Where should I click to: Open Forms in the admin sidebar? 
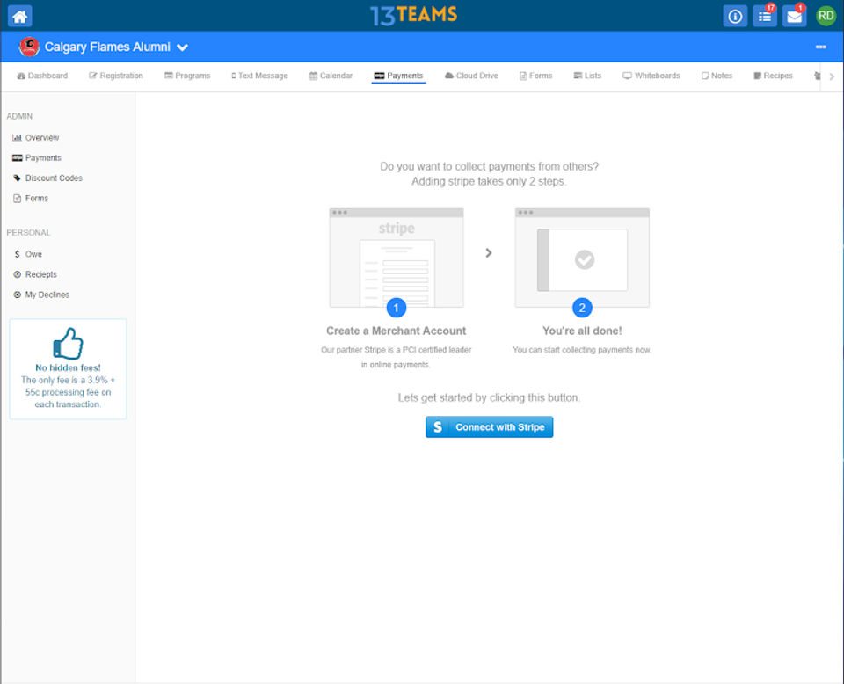[x=30, y=199]
